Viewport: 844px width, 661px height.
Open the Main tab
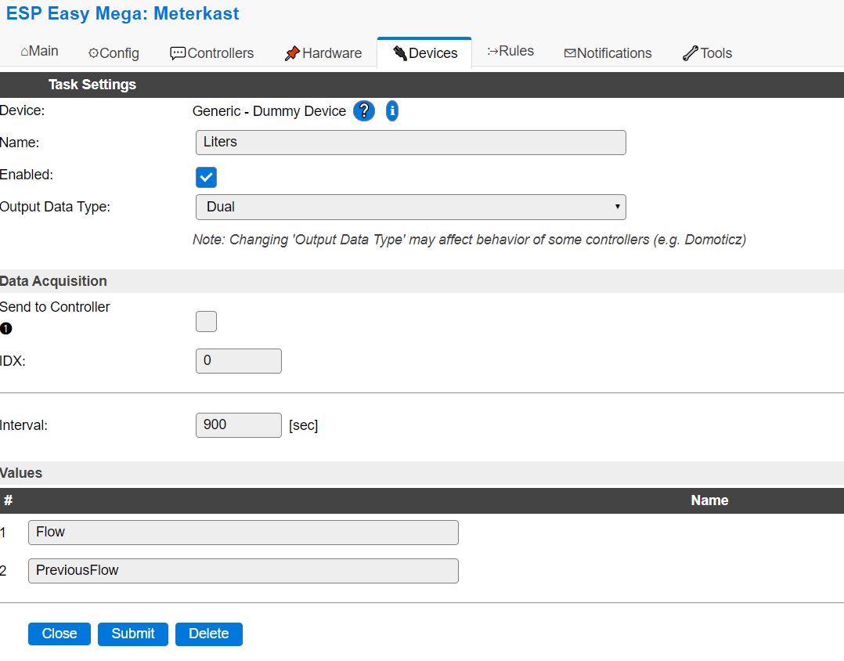[x=39, y=51]
